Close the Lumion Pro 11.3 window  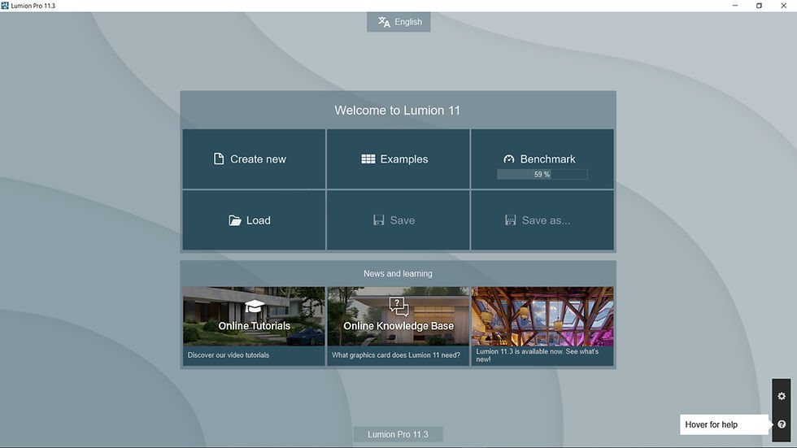click(x=783, y=6)
